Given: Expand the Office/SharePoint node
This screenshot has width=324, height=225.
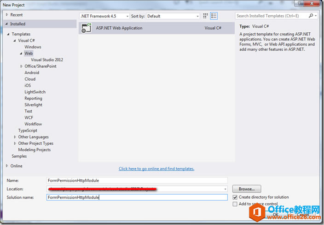Looking at the screenshot, I should pos(21,66).
